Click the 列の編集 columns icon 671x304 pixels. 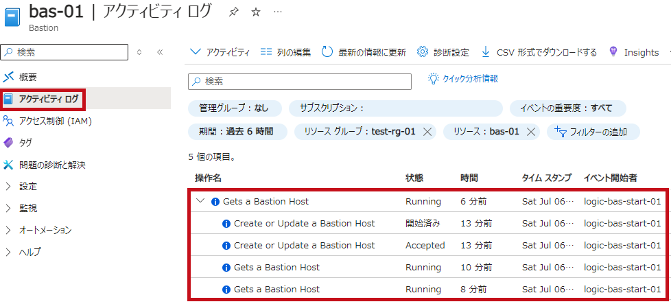(266, 52)
